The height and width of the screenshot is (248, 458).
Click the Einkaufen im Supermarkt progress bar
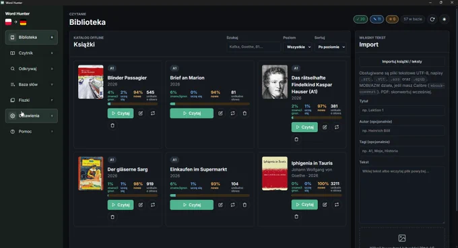[x=209, y=195]
